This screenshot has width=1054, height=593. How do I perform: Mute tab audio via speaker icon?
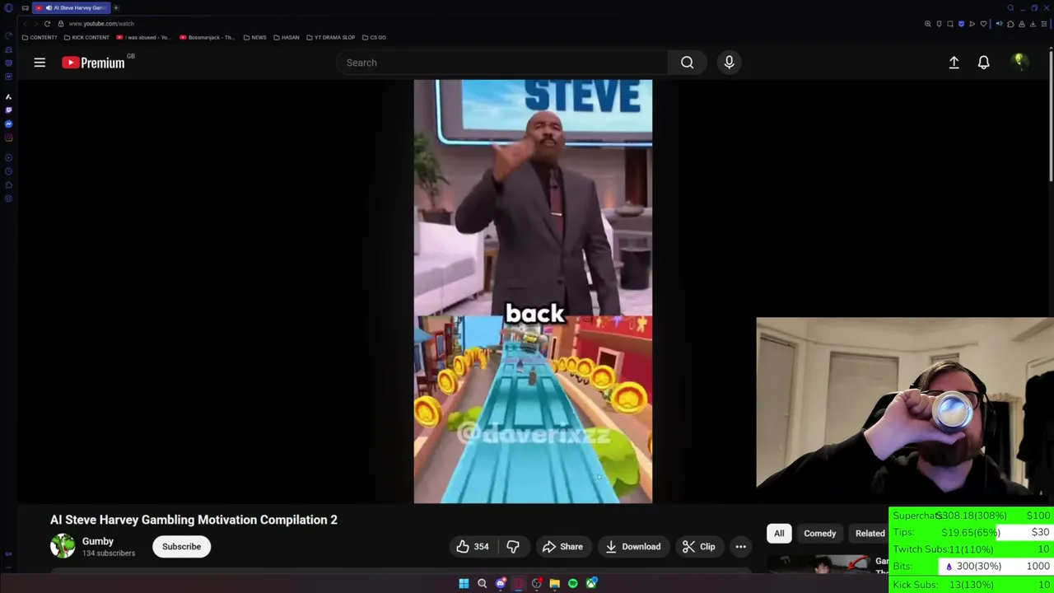click(1000, 24)
